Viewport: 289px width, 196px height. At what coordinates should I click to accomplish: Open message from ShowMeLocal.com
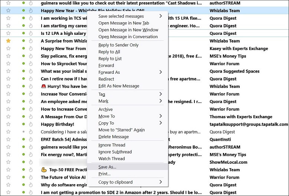229,162
